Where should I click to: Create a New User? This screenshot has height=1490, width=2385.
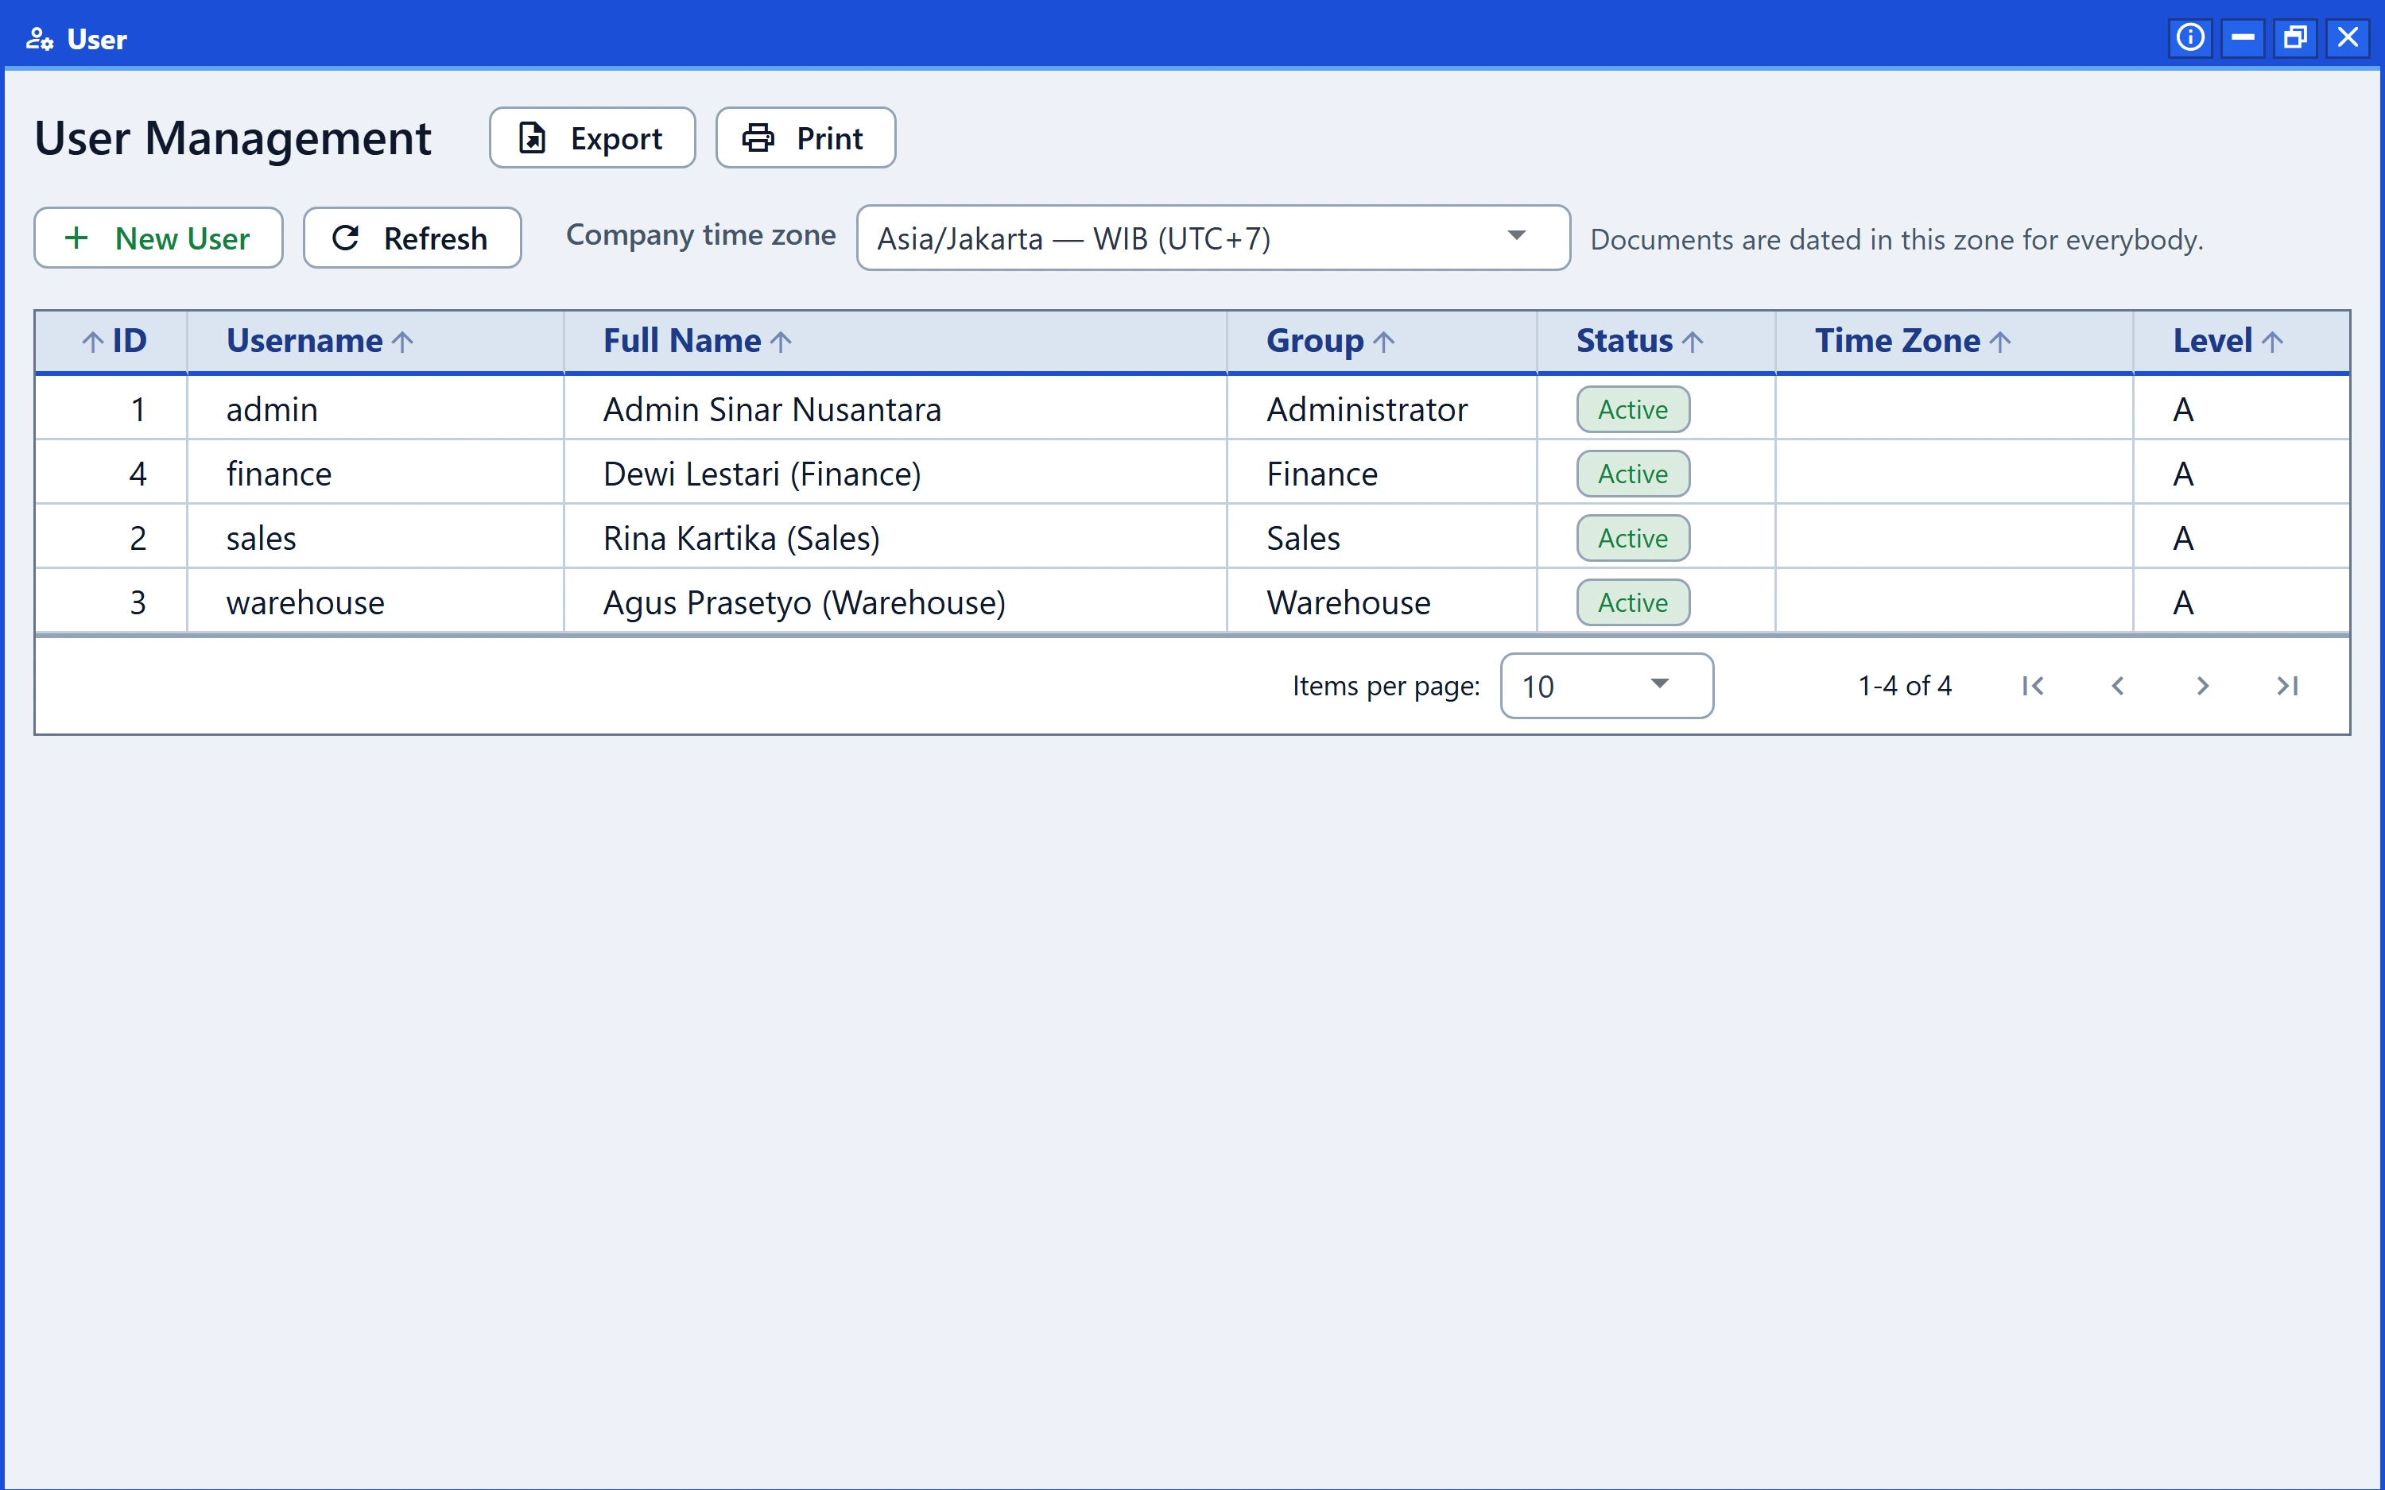click(x=159, y=238)
